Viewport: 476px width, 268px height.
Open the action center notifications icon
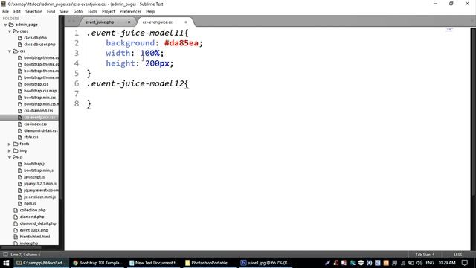(x=465, y=263)
